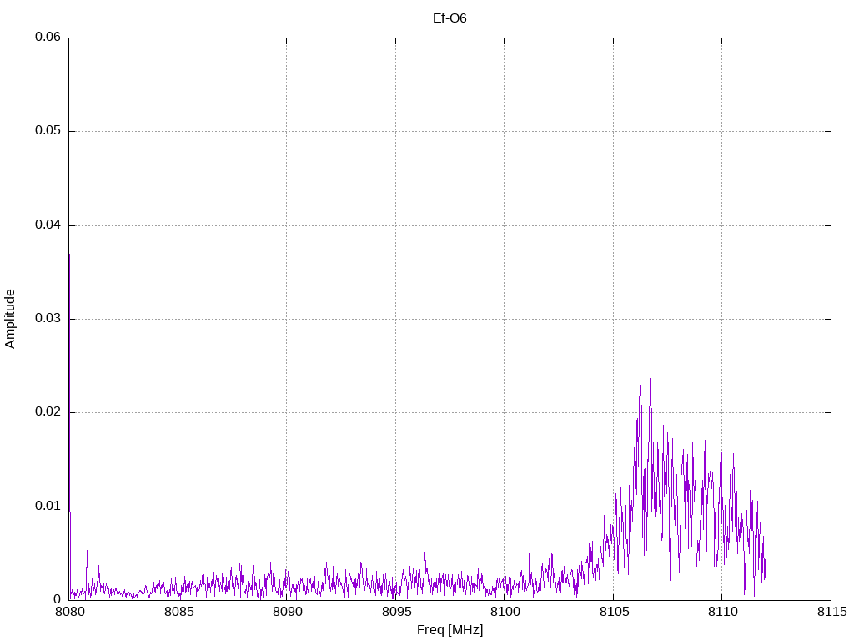Viewport: 854px width, 641px height.
Task: Select the 0.03 y-axis tick label
Action: (48, 319)
